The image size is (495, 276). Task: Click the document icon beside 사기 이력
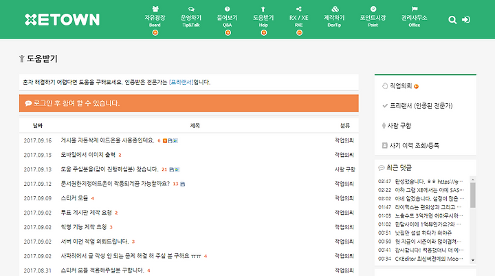click(x=384, y=145)
